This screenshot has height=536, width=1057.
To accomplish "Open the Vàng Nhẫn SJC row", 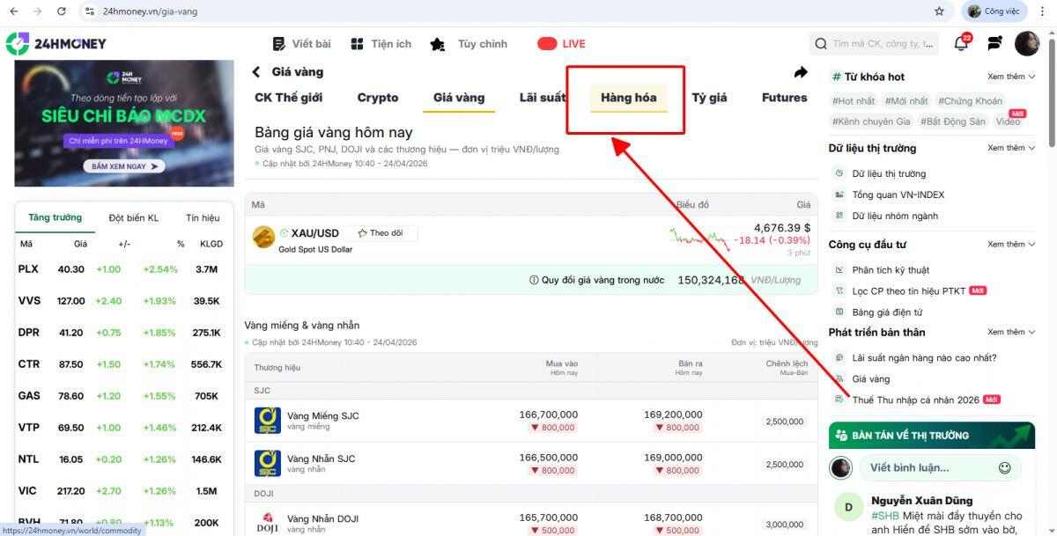I will pos(531,464).
